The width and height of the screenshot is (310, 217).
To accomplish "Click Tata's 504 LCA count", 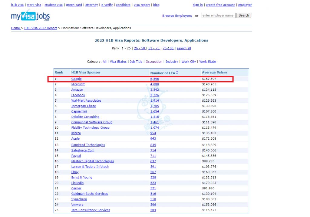I will [153, 210].
